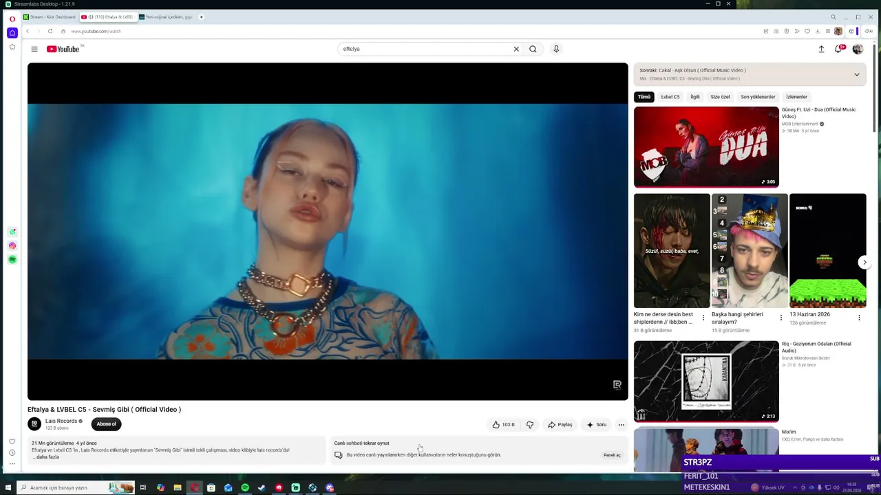Start voice search with microphone icon

[556, 49]
